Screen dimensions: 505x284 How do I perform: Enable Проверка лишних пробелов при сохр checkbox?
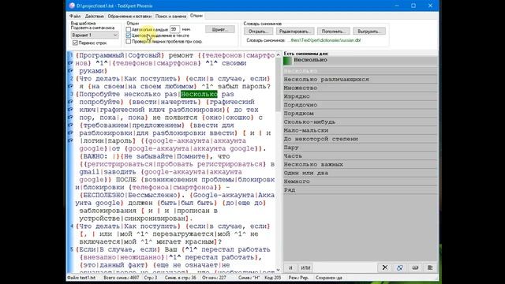(128, 41)
